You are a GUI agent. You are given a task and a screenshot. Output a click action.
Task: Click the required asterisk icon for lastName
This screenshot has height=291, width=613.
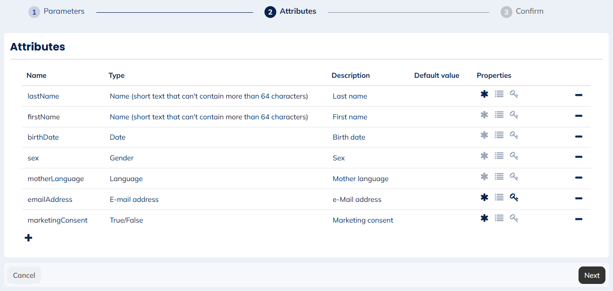pyautogui.click(x=484, y=94)
